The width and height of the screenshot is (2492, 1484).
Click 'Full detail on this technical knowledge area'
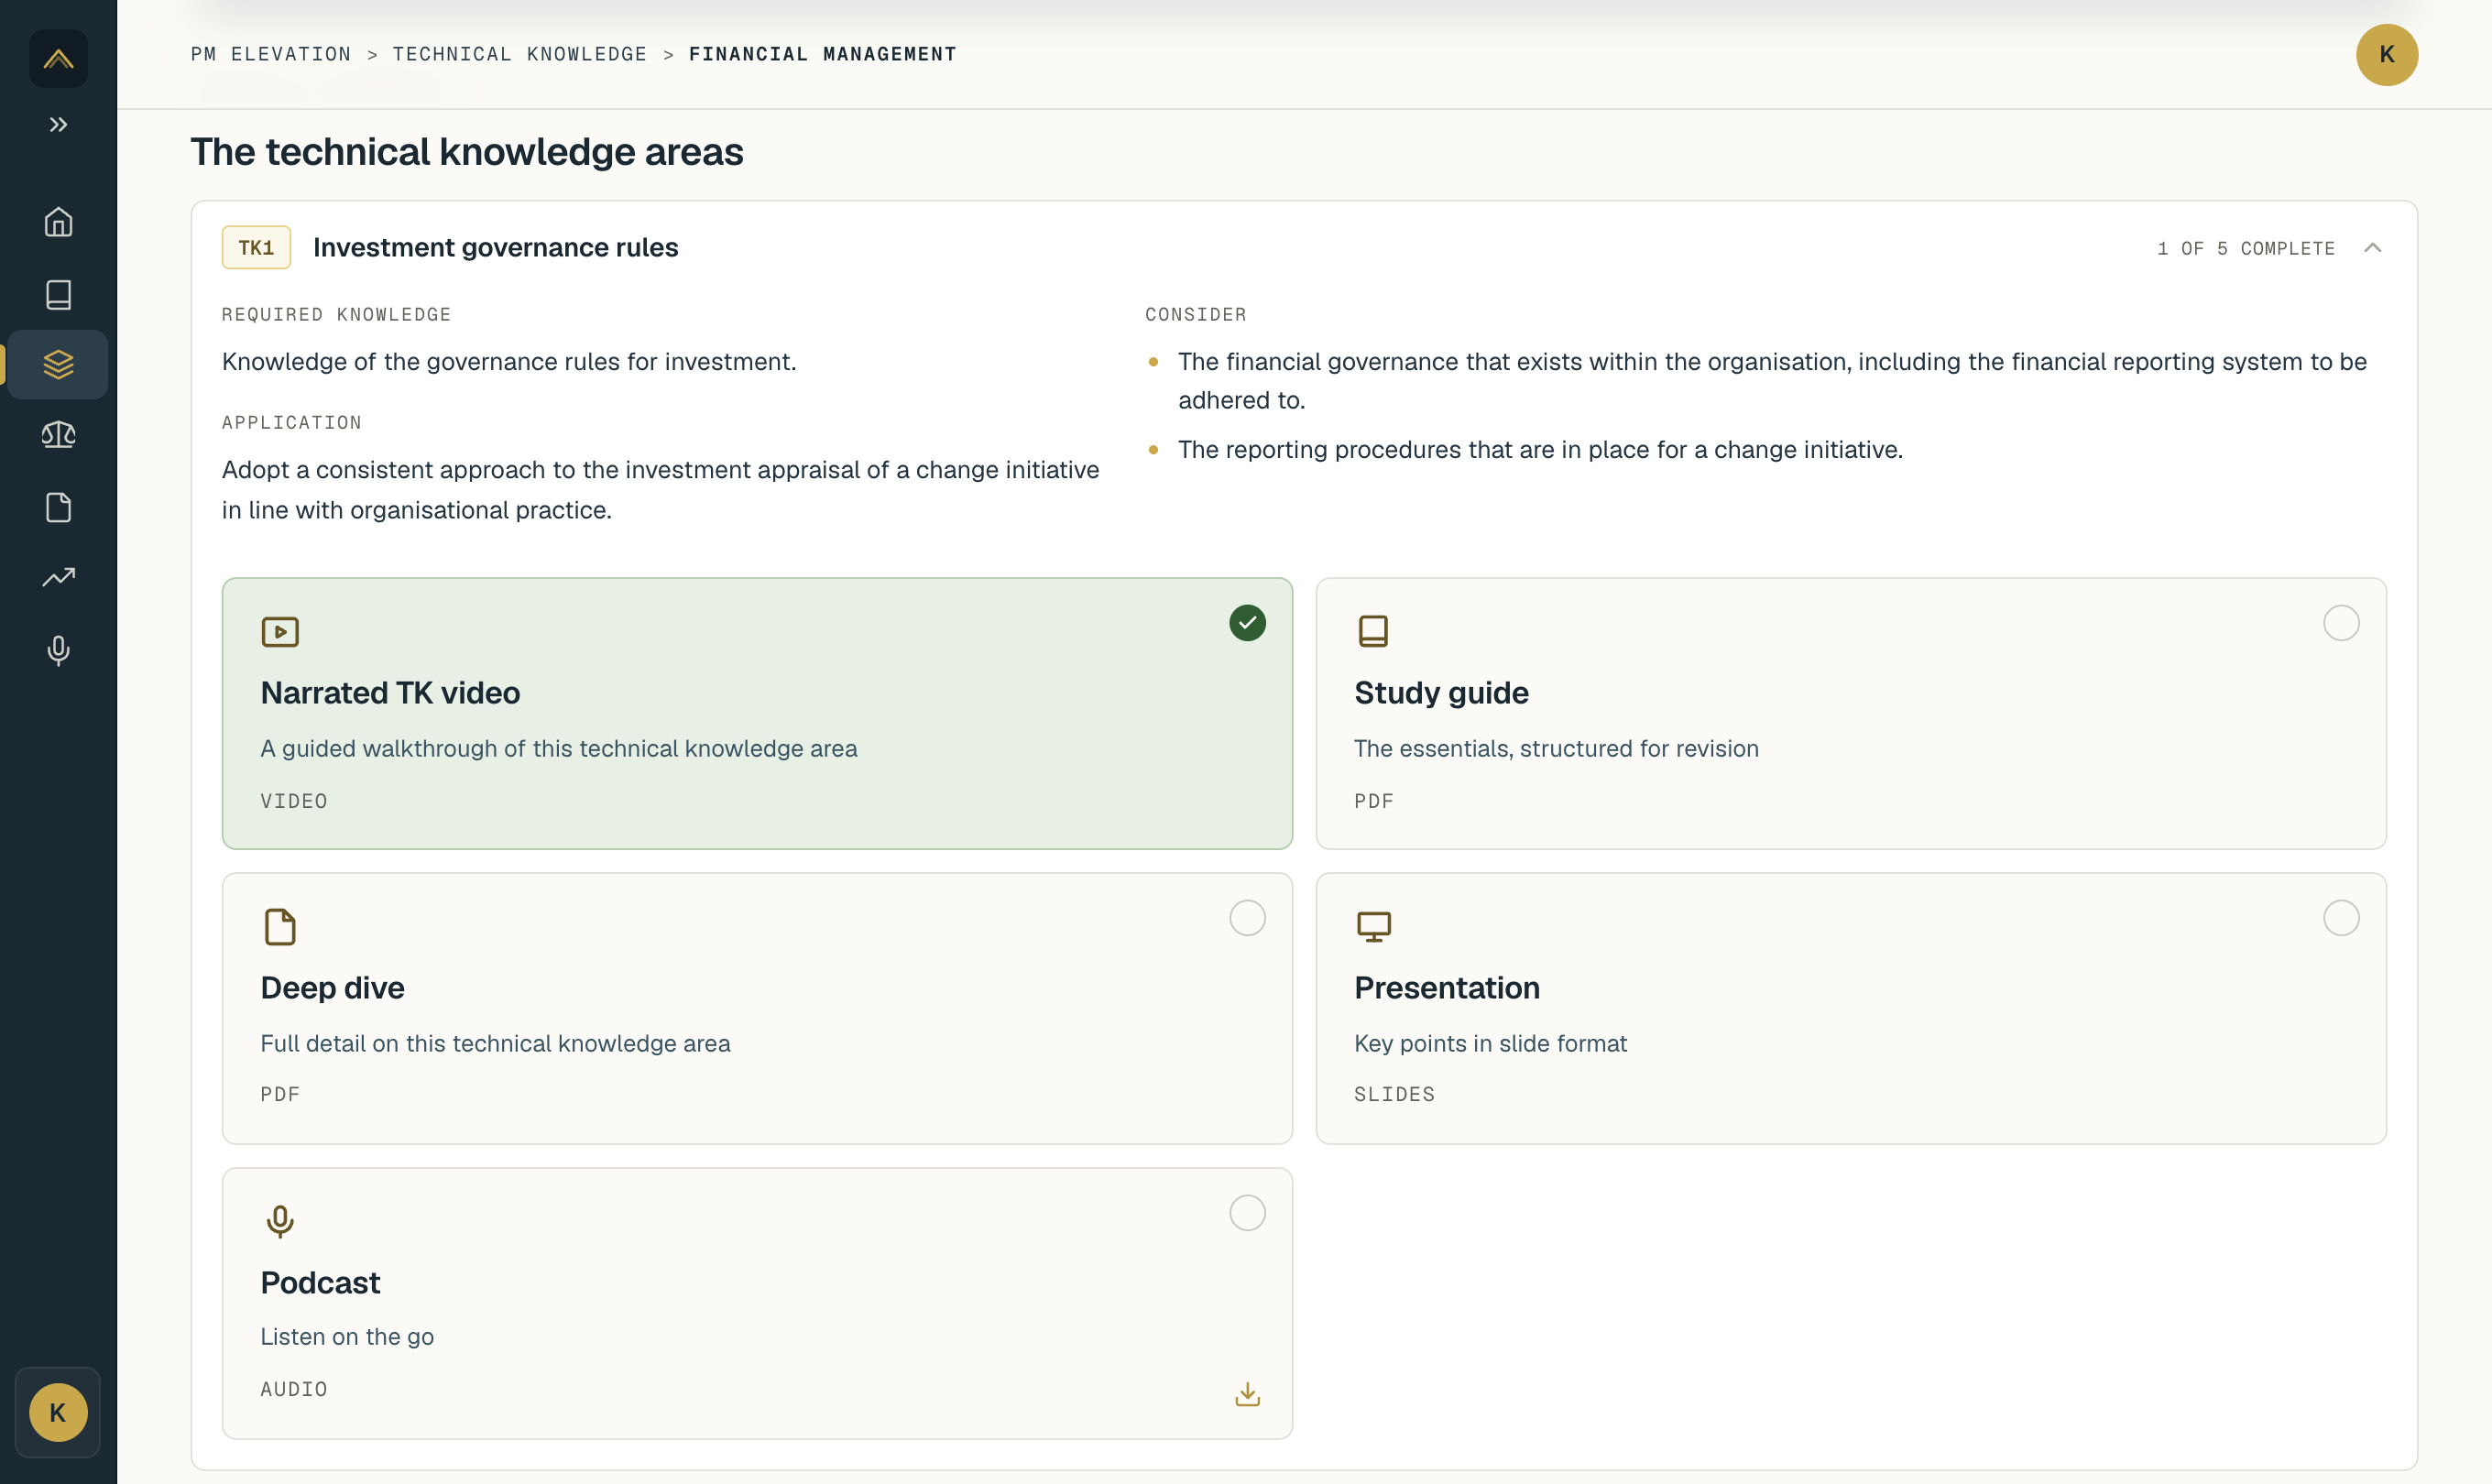(x=495, y=1043)
